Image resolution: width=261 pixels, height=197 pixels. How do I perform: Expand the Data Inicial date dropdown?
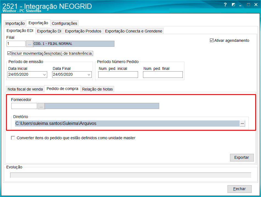coord(44,75)
